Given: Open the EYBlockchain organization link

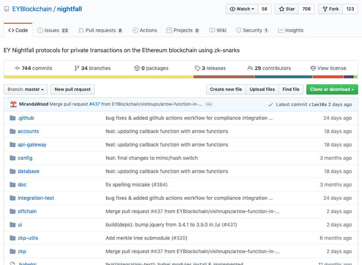Looking at the screenshot, I should [x=32, y=9].
